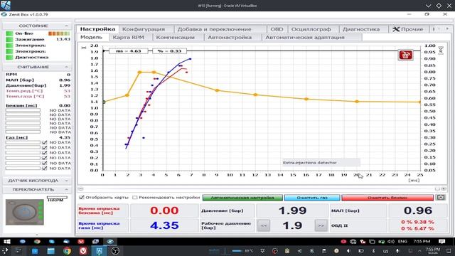Click the red basket clear icon on chart

(x=405, y=55)
